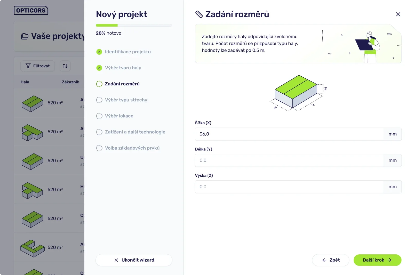Click the Další krok button
Screen dimensions: 413x275
377,260
